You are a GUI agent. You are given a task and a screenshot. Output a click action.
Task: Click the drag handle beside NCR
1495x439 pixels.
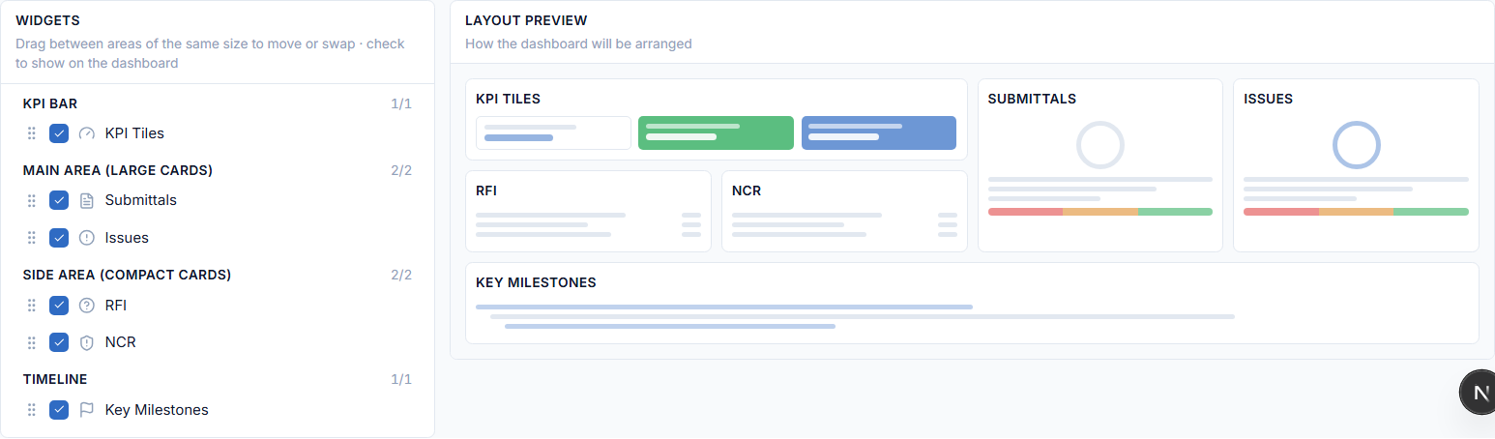click(x=32, y=342)
